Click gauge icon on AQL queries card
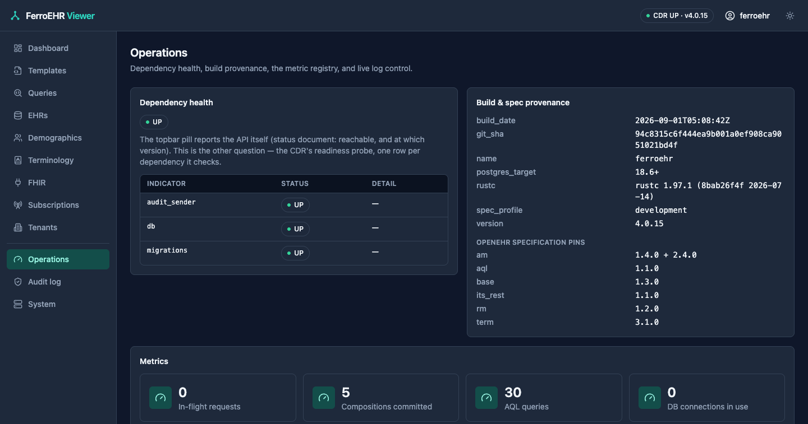 (486, 398)
